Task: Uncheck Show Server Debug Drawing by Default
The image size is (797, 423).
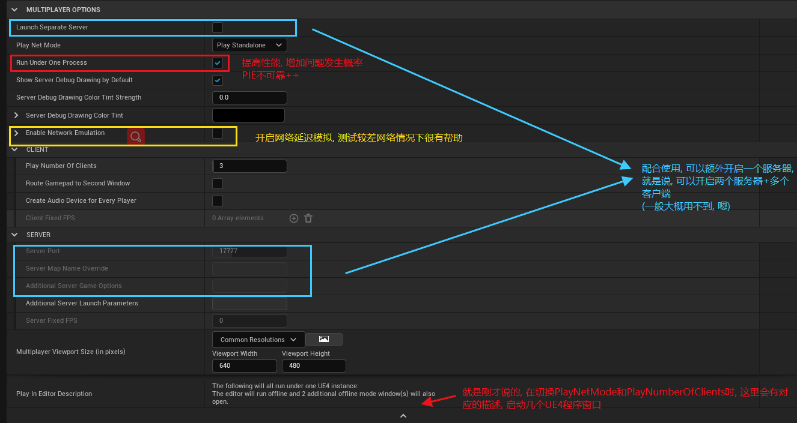Action: tap(217, 80)
